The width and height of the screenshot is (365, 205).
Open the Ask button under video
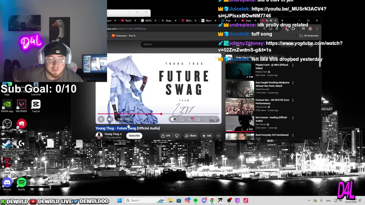pos(207,136)
